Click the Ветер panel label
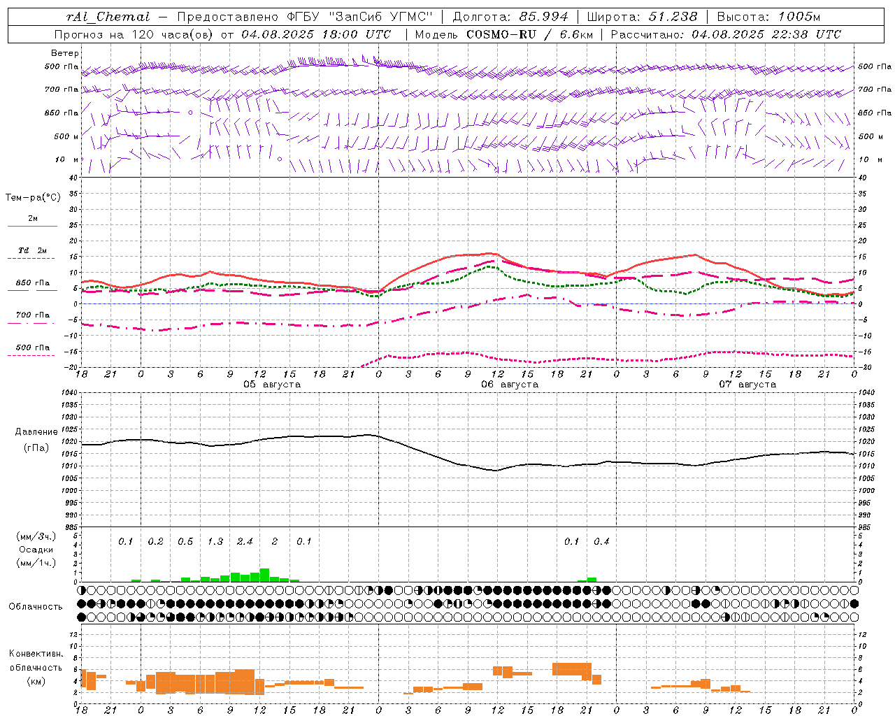The image size is (895, 716). [65, 53]
